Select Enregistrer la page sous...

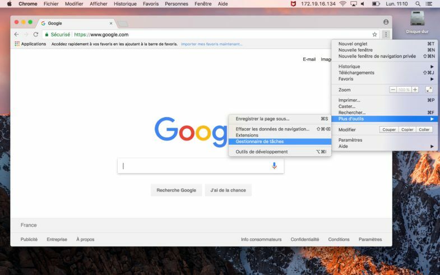point(280,119)
